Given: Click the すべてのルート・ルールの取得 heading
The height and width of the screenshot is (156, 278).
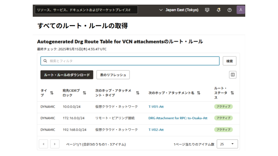Looking at the screenshot, I should click(83, 26).
